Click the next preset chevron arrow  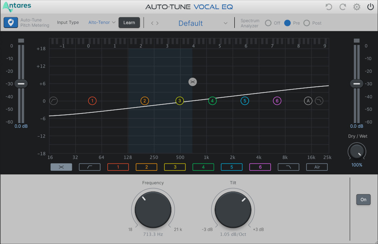click(156, 23)
